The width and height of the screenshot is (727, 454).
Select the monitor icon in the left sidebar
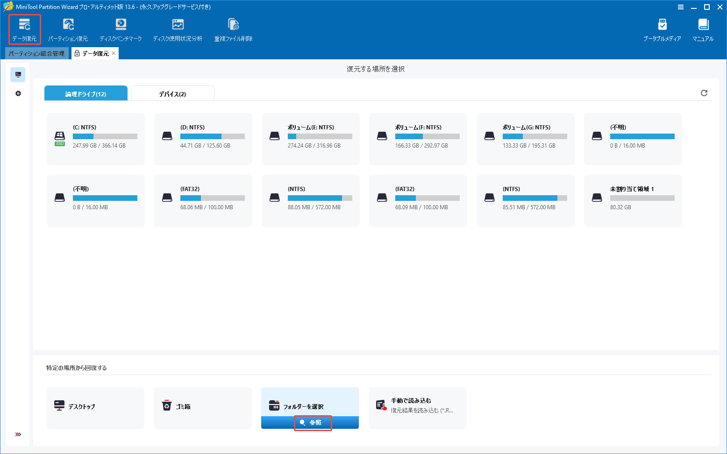(18, 74)
